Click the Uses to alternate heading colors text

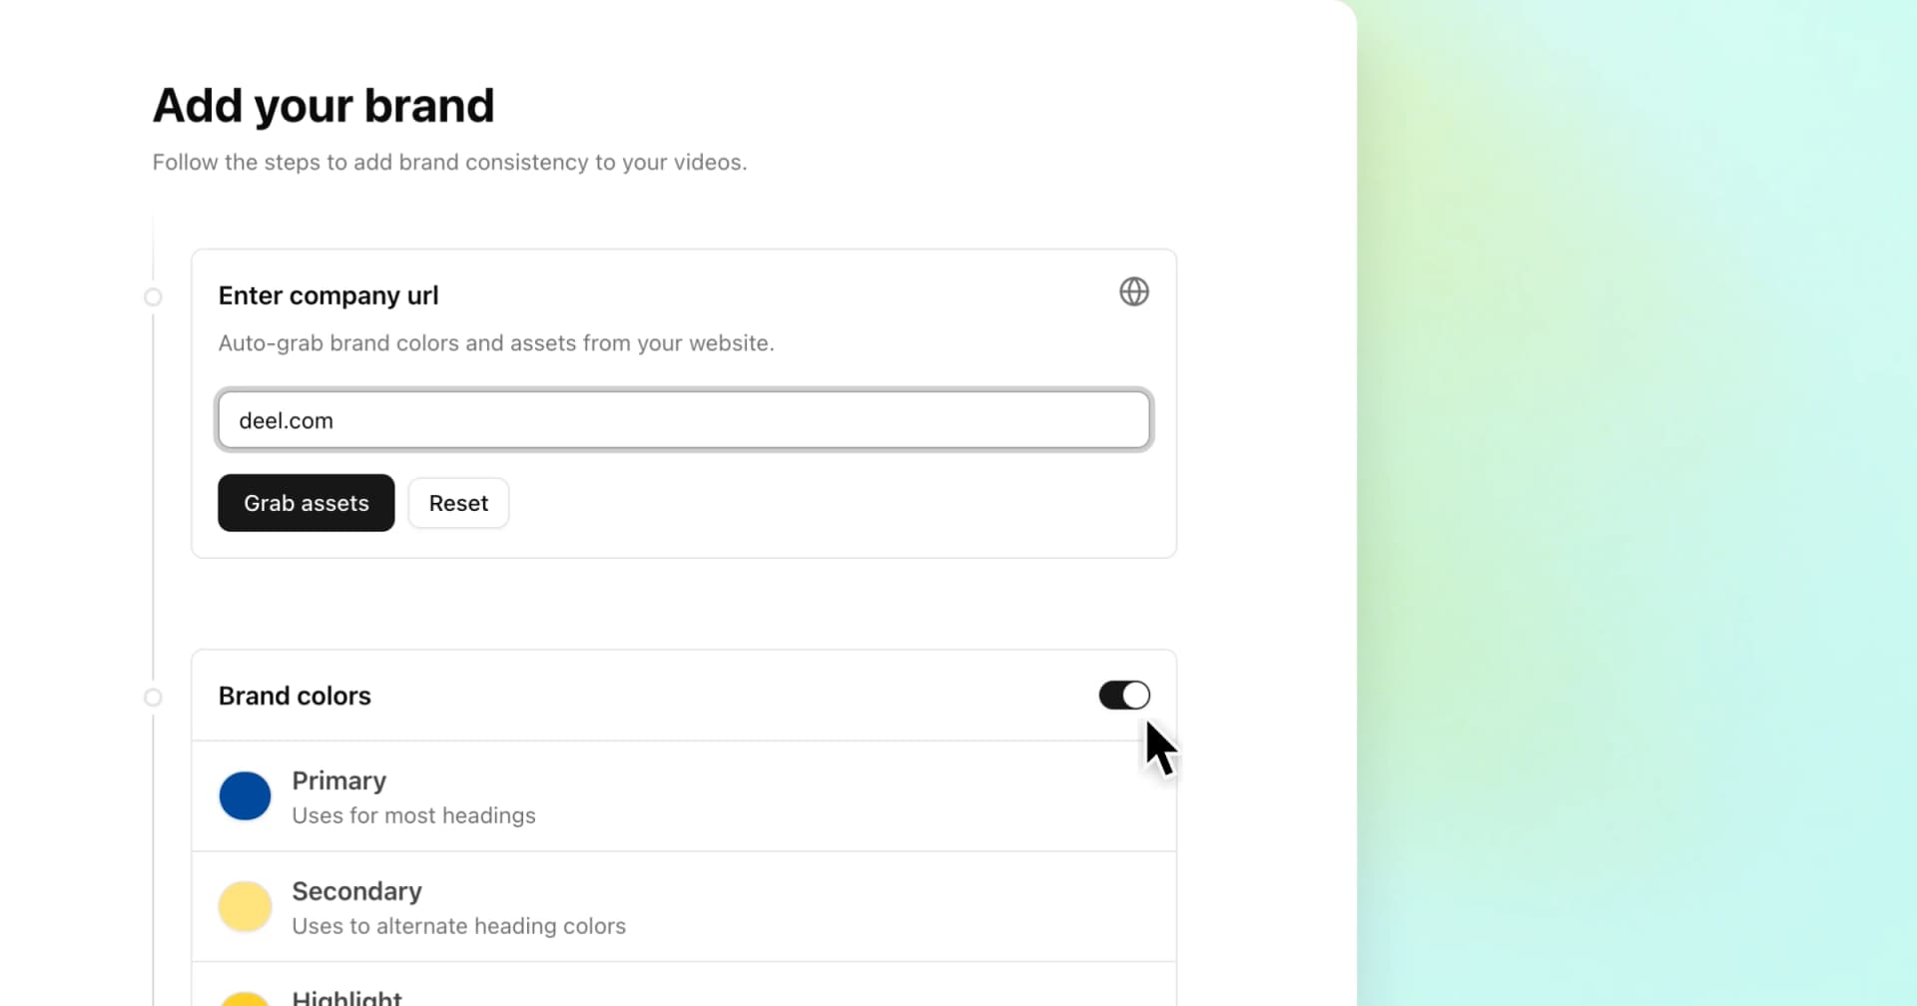click(459, 925)
